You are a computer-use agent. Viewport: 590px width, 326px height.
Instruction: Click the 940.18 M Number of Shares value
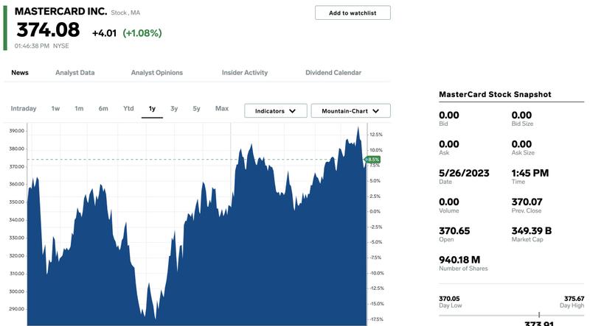tap(459, 260)
